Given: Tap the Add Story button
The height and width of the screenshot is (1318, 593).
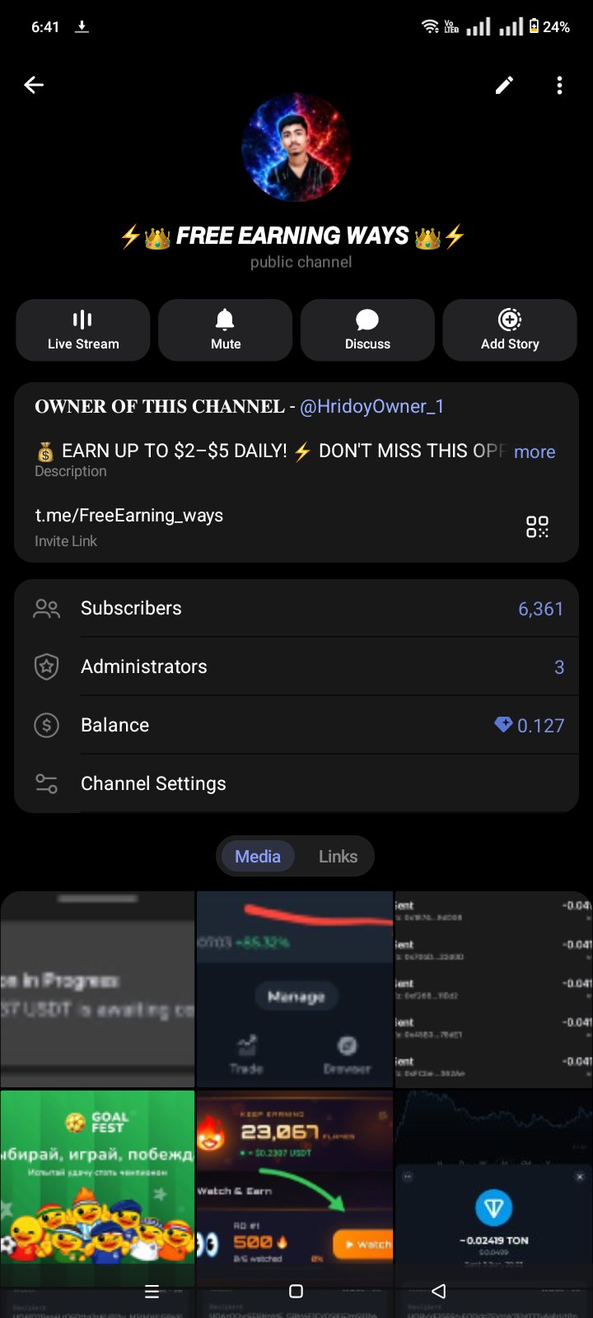Looking at the screenshot, I should click(510, 330).
